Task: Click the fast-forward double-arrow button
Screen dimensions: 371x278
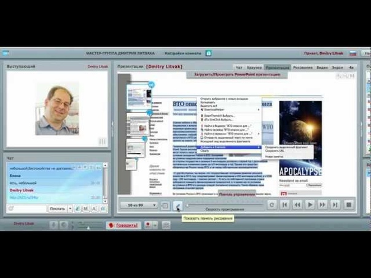Action: (x=322, y=205)
